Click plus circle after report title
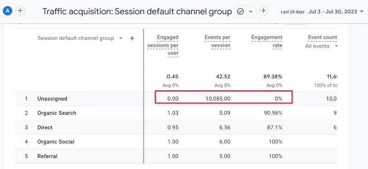Screen dimensions: 368x169 tap(264, 11)
